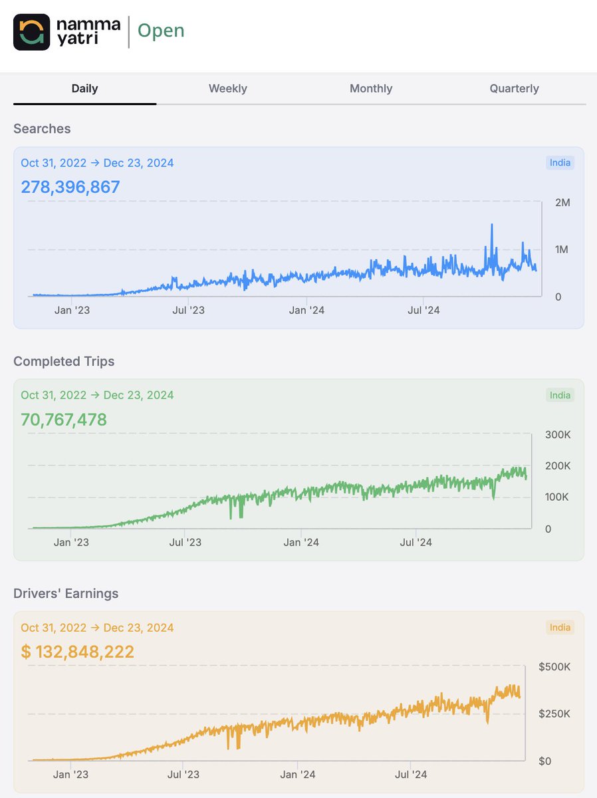Viewport: 597px width, 798px height.
Task: Click the Completed Trips heading
Action: click(64, 361)
